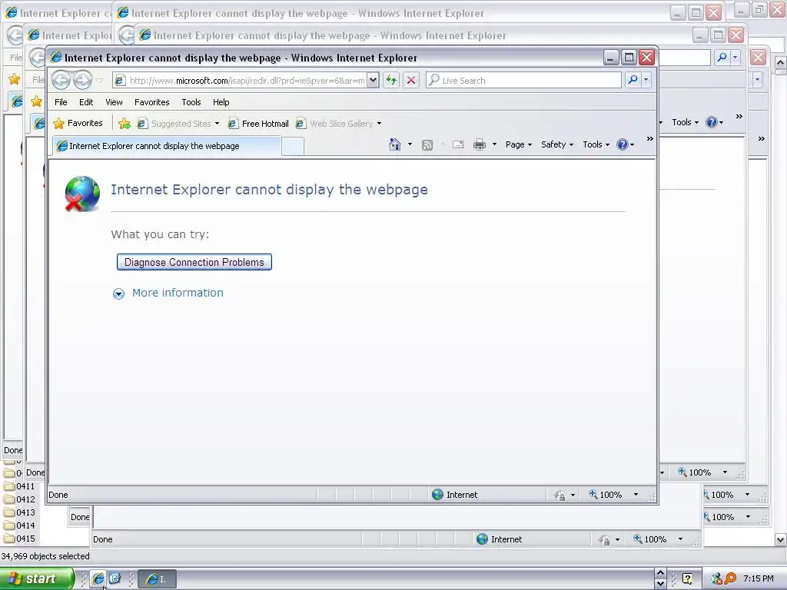Click Internet Explorer taskbar group button

pos(157,579)
